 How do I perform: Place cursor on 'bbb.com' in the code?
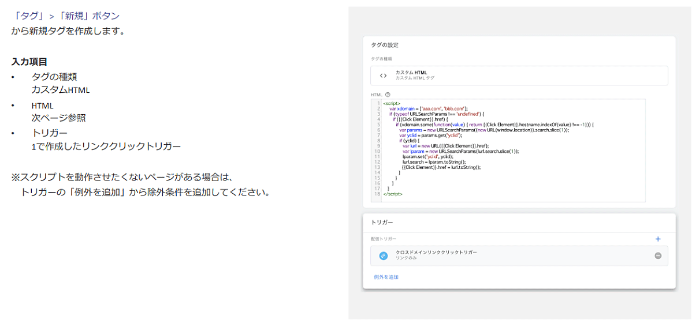click(453, 108)
